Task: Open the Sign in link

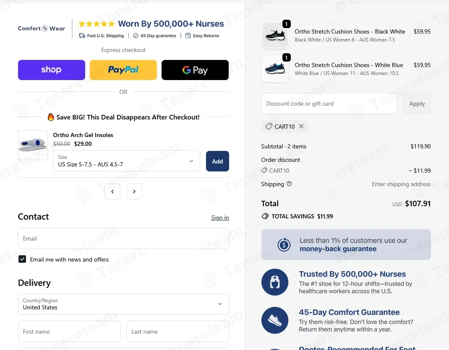Action: pos(220,218)
